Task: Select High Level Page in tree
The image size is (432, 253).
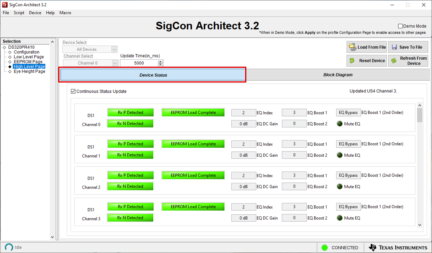Action: (29, 66)
